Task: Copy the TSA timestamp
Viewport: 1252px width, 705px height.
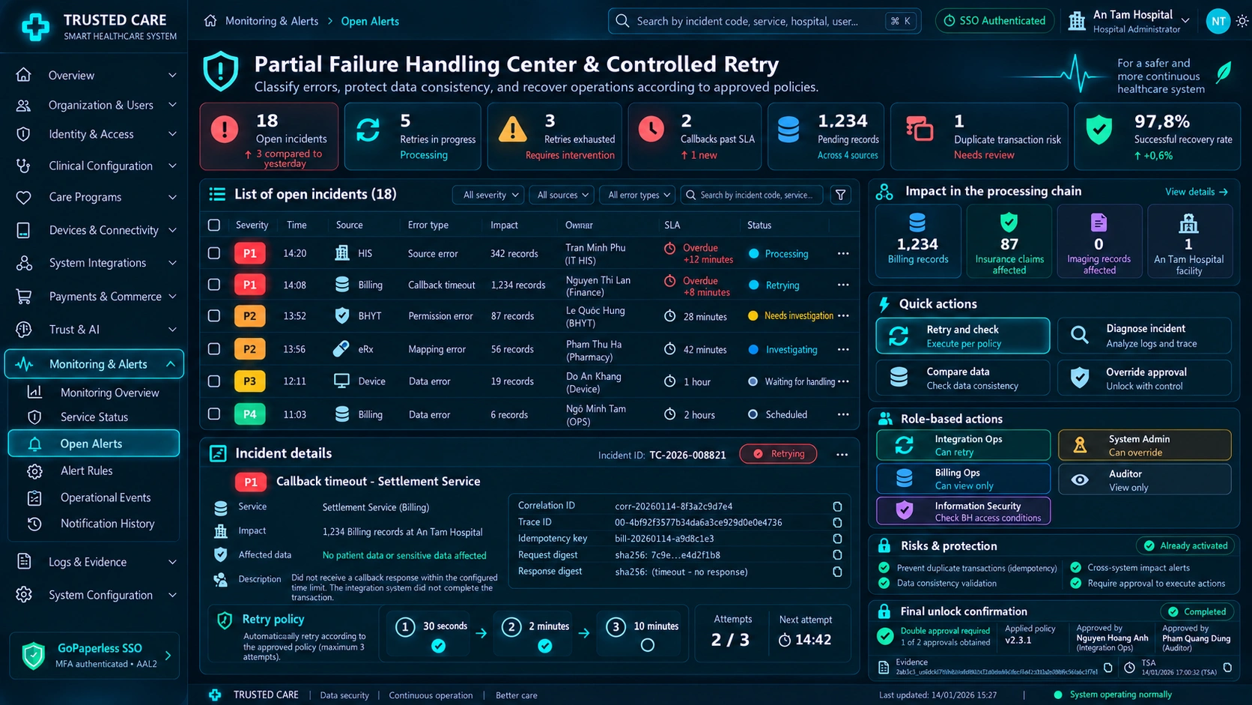Action: tap(1227, 667)
